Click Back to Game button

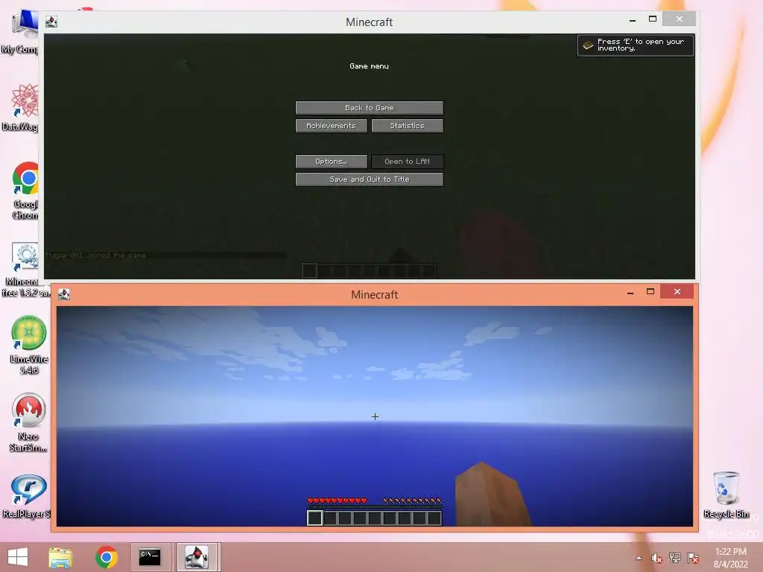[x=370, y=107]
